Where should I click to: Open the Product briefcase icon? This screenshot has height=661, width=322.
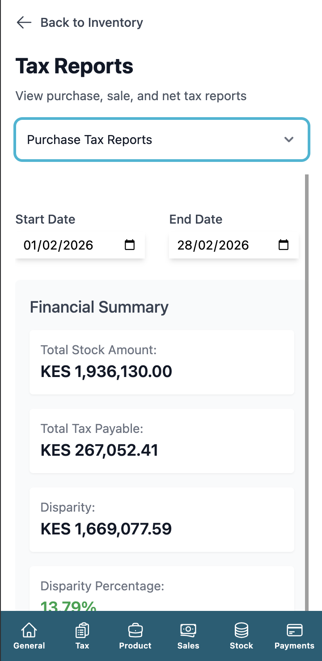tap(135, 630)
